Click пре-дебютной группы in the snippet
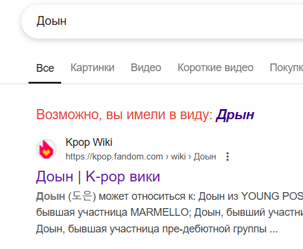 pyautogui.click(x=214, y=229)
